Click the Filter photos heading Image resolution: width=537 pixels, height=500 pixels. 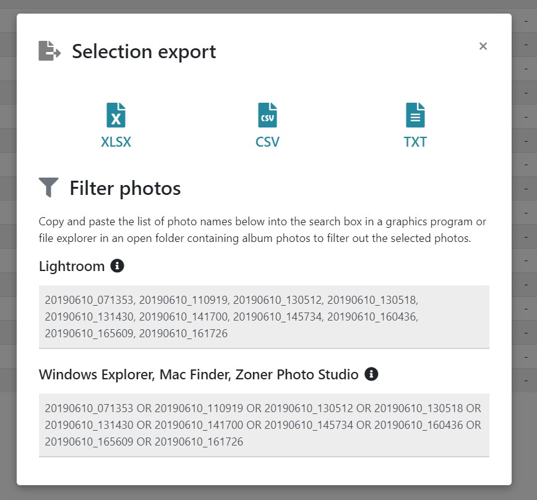(124, 187)
